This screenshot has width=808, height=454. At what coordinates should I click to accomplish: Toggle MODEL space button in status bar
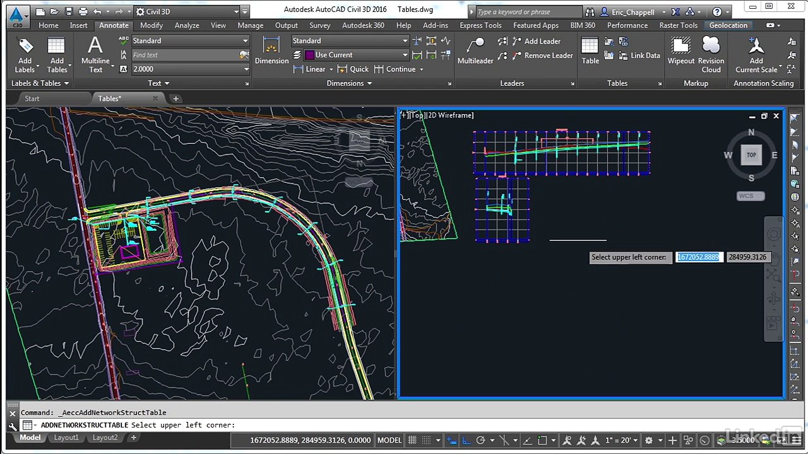tap(389, 440)
